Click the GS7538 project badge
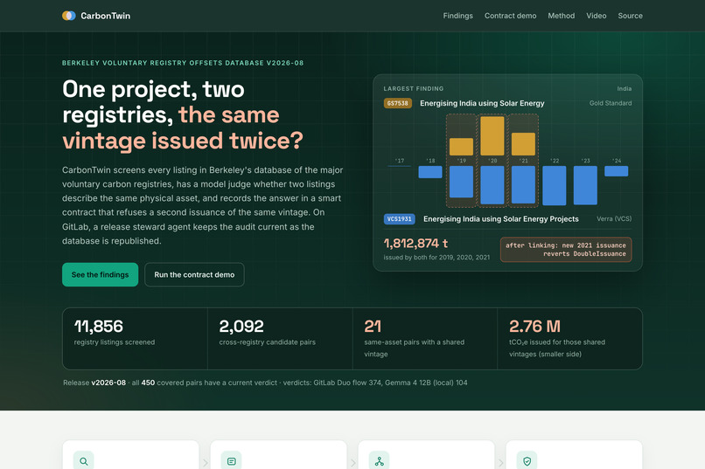This screenshot has width=705, height=469. tap(397, 103)
